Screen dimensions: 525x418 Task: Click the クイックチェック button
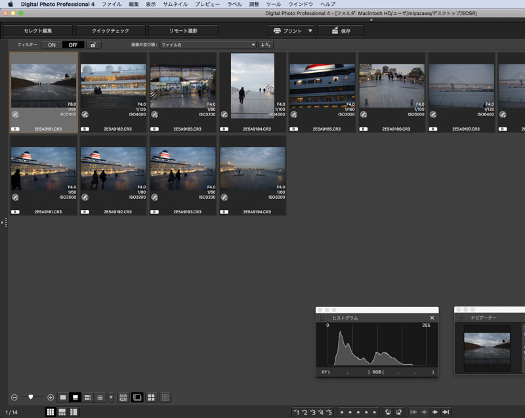(x=110, y=31)
